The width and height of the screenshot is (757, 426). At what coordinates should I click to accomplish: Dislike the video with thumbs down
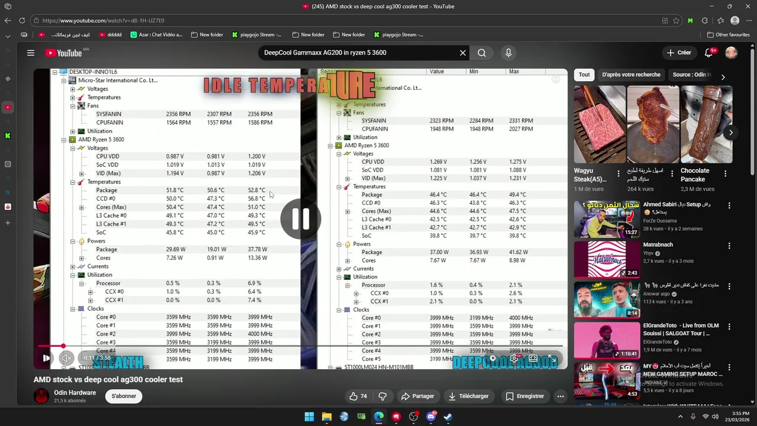[x=383, y=396]
